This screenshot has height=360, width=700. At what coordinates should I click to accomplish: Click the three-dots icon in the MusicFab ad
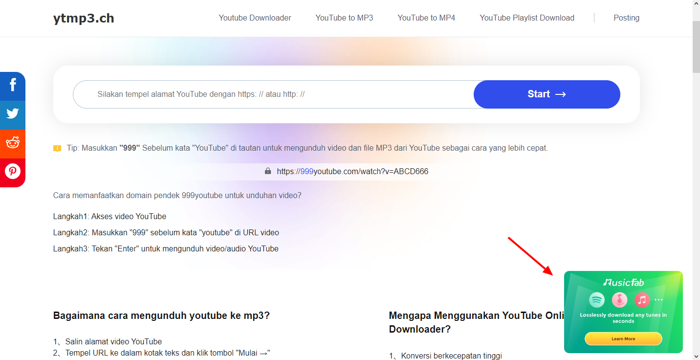659,299
